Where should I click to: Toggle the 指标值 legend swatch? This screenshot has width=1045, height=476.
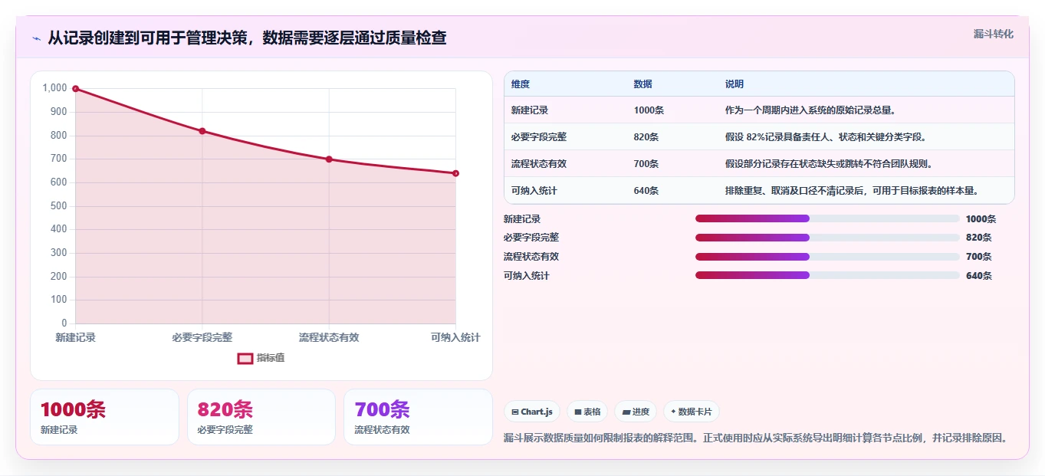pos(245,358)
